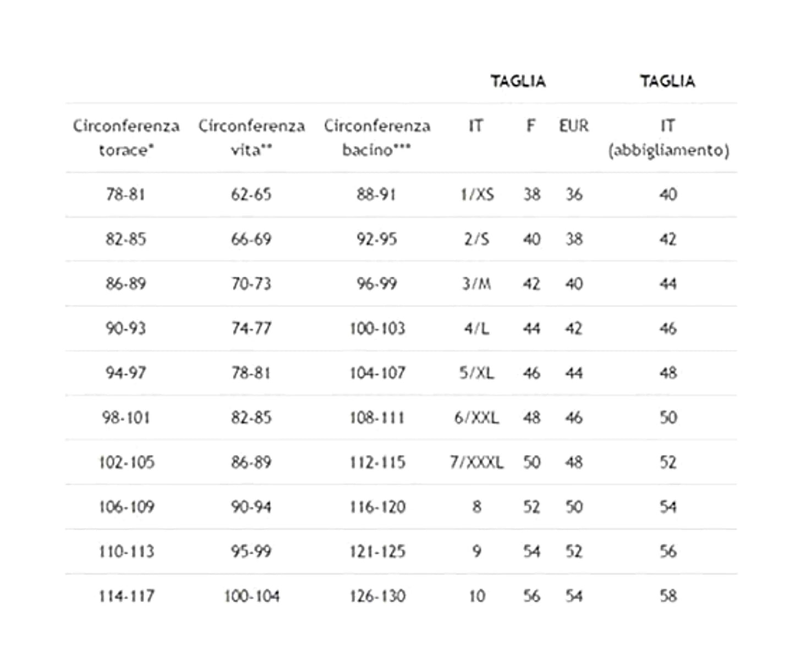Select the 6/XXL size cell
This screenshot has width=795, height=671.
coord(477,417)
